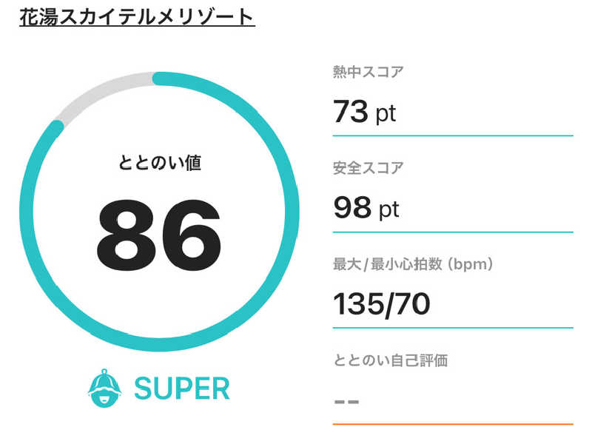Screen dimensions: 592x444
Task: Open the 花湯スカイテルメリゾート facility link
Action: pyautogui.click(x=137, y=17)
